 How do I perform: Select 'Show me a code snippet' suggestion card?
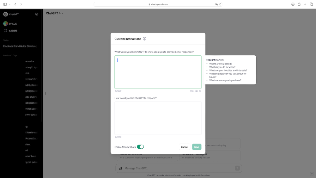(x=210, y=156)
